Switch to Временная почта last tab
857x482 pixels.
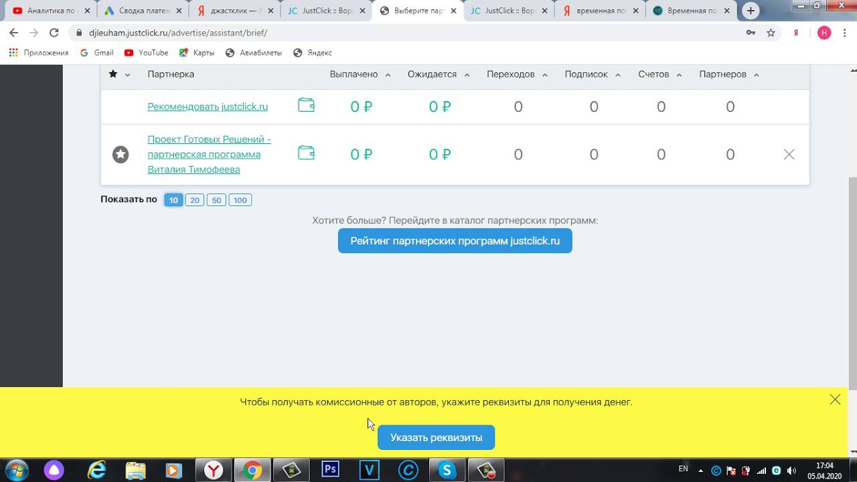(x=692, y=11)
